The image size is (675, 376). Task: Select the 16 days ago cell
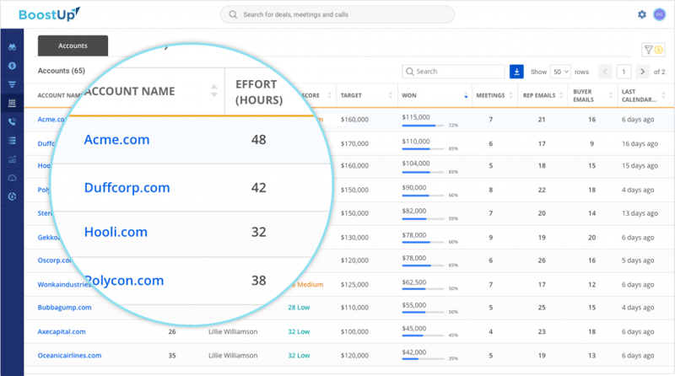pos(640,143)
